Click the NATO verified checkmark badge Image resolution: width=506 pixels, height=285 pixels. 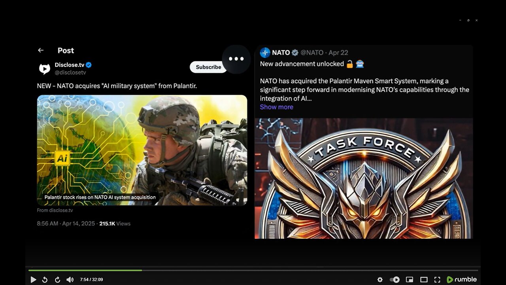(295, 53)
